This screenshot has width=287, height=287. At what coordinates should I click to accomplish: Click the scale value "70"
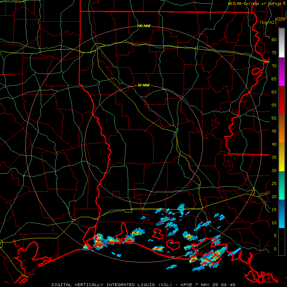pyautogui.click(x=274, y=66)
